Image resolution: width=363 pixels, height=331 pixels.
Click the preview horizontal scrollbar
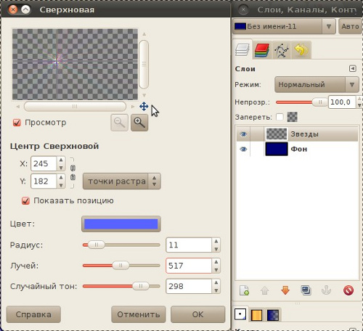[x=75, y=107]
